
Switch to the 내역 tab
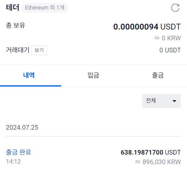(29, 75)
